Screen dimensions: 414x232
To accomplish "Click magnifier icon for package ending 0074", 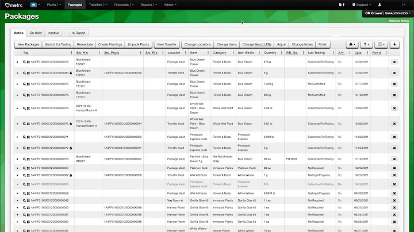I will point(24,109).
